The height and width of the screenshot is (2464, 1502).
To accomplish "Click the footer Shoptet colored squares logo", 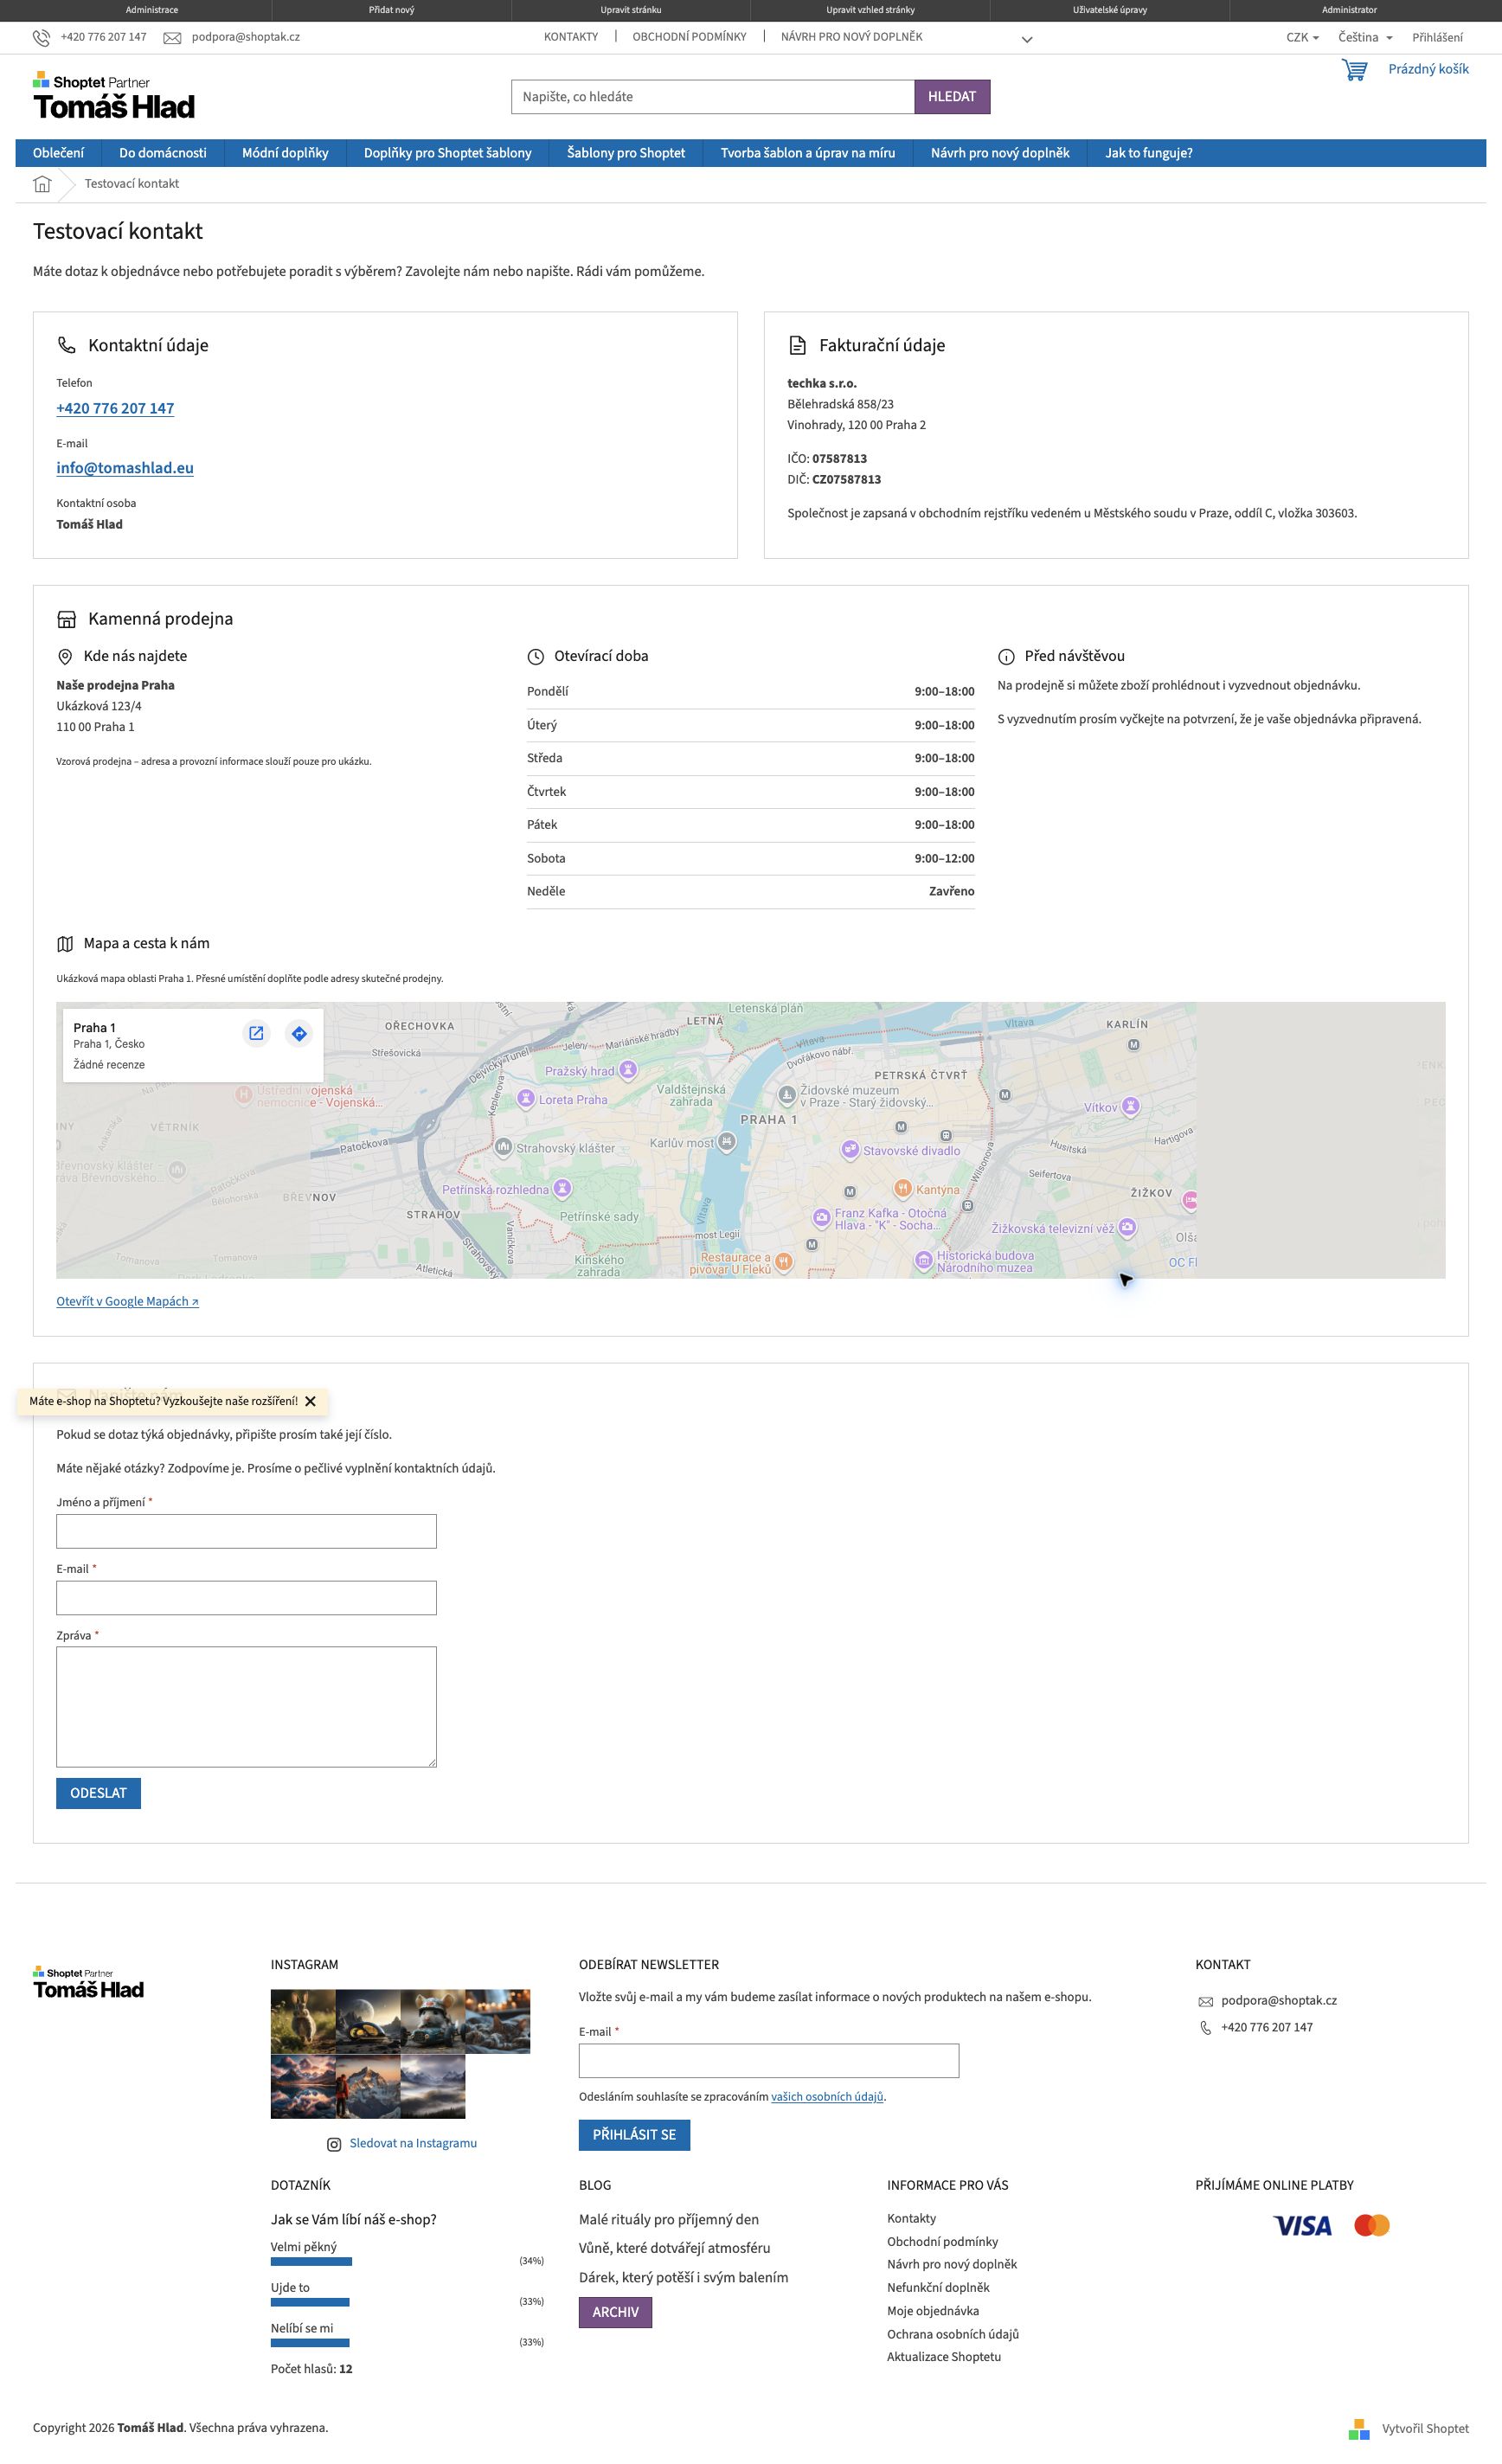I will 1359,2429.
